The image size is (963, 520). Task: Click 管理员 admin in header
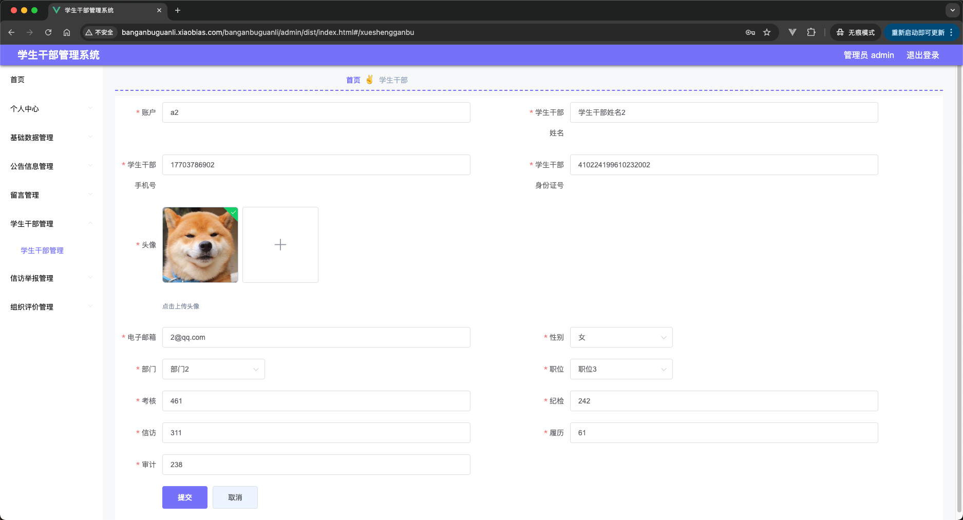(x=868, y=55)
